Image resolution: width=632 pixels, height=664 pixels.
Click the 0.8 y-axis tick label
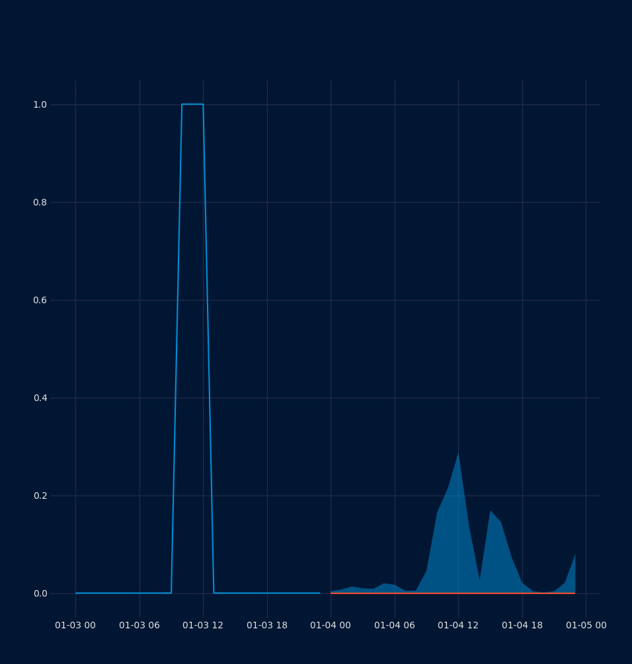[40, 202]
